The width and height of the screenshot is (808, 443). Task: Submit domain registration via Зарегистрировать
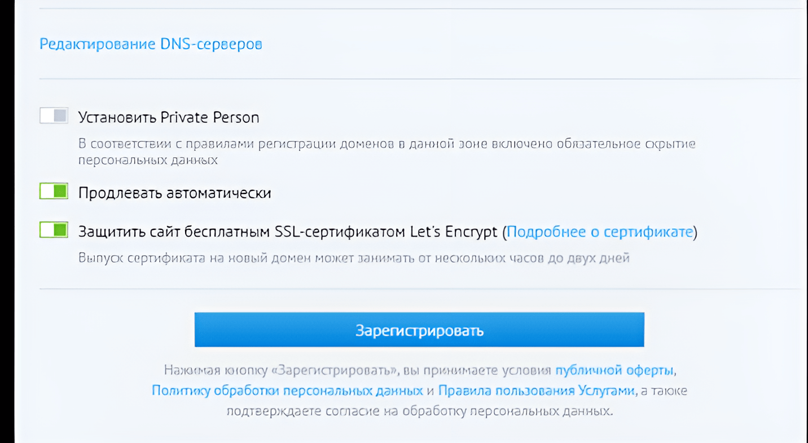(419, 330)
